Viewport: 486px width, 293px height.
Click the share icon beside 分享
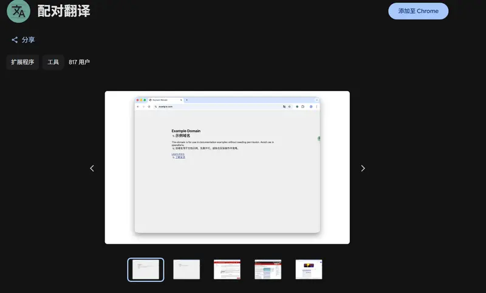pyautogui.click(x=15, y=40)
